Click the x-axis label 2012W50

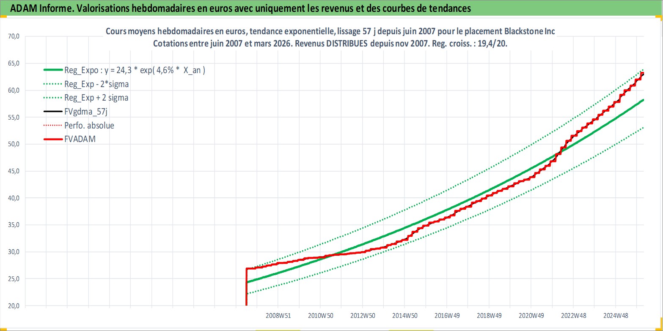(x=363, y=315)
